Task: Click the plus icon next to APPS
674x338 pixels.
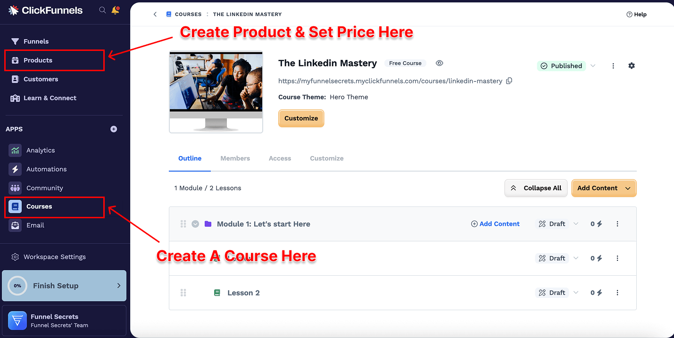Action: pyautogui.click(x=114, y=129)
